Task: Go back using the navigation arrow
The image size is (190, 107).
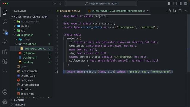Action: [55, 4]
